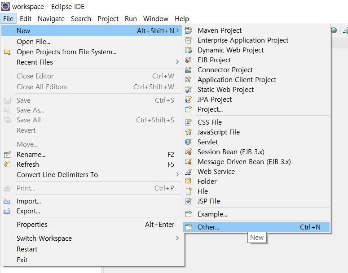The width and height of the screenshot is (348, 273).
Task: Select Web Service entry
Action: 256,172
